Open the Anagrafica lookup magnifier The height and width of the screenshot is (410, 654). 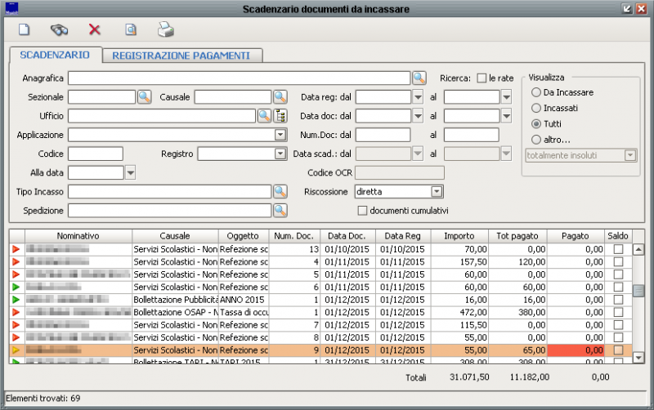click(x=419, y=78)
